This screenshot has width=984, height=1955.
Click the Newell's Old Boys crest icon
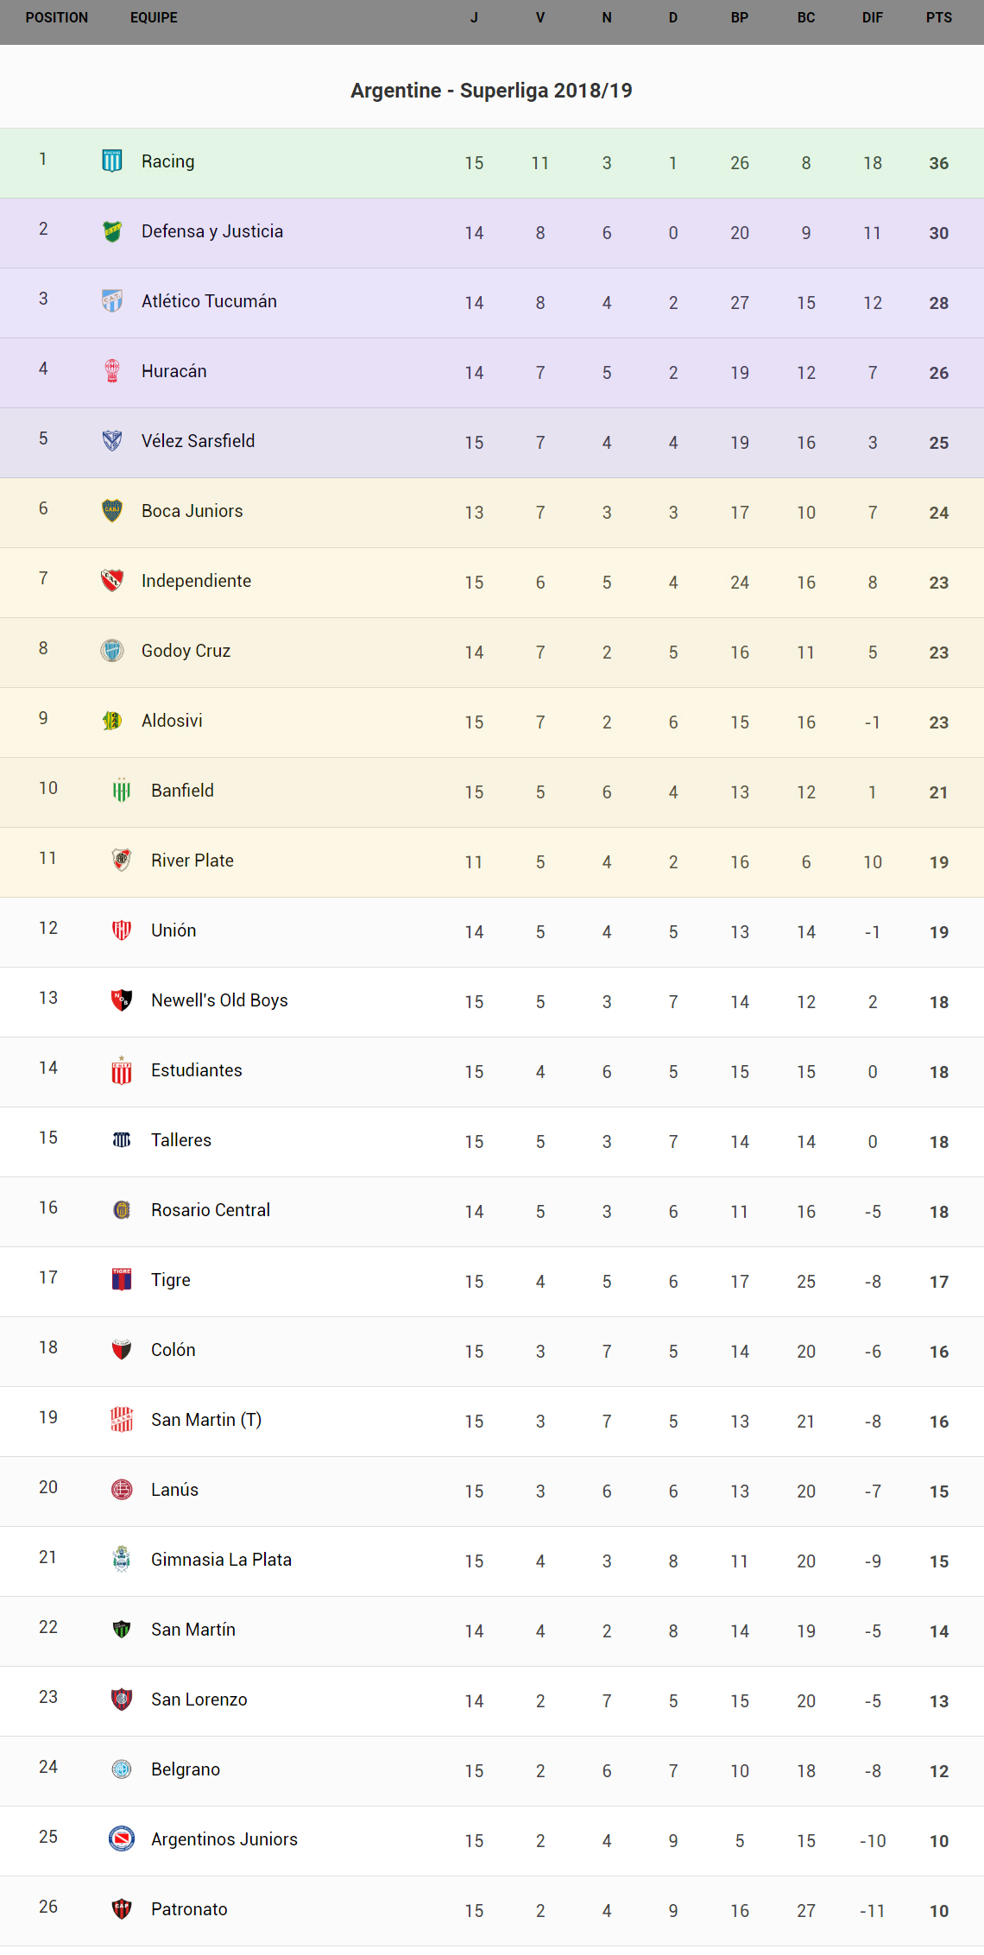[122, 1000]
